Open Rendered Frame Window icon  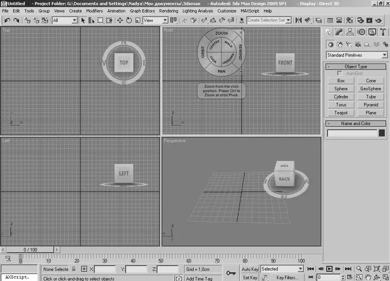370,20
